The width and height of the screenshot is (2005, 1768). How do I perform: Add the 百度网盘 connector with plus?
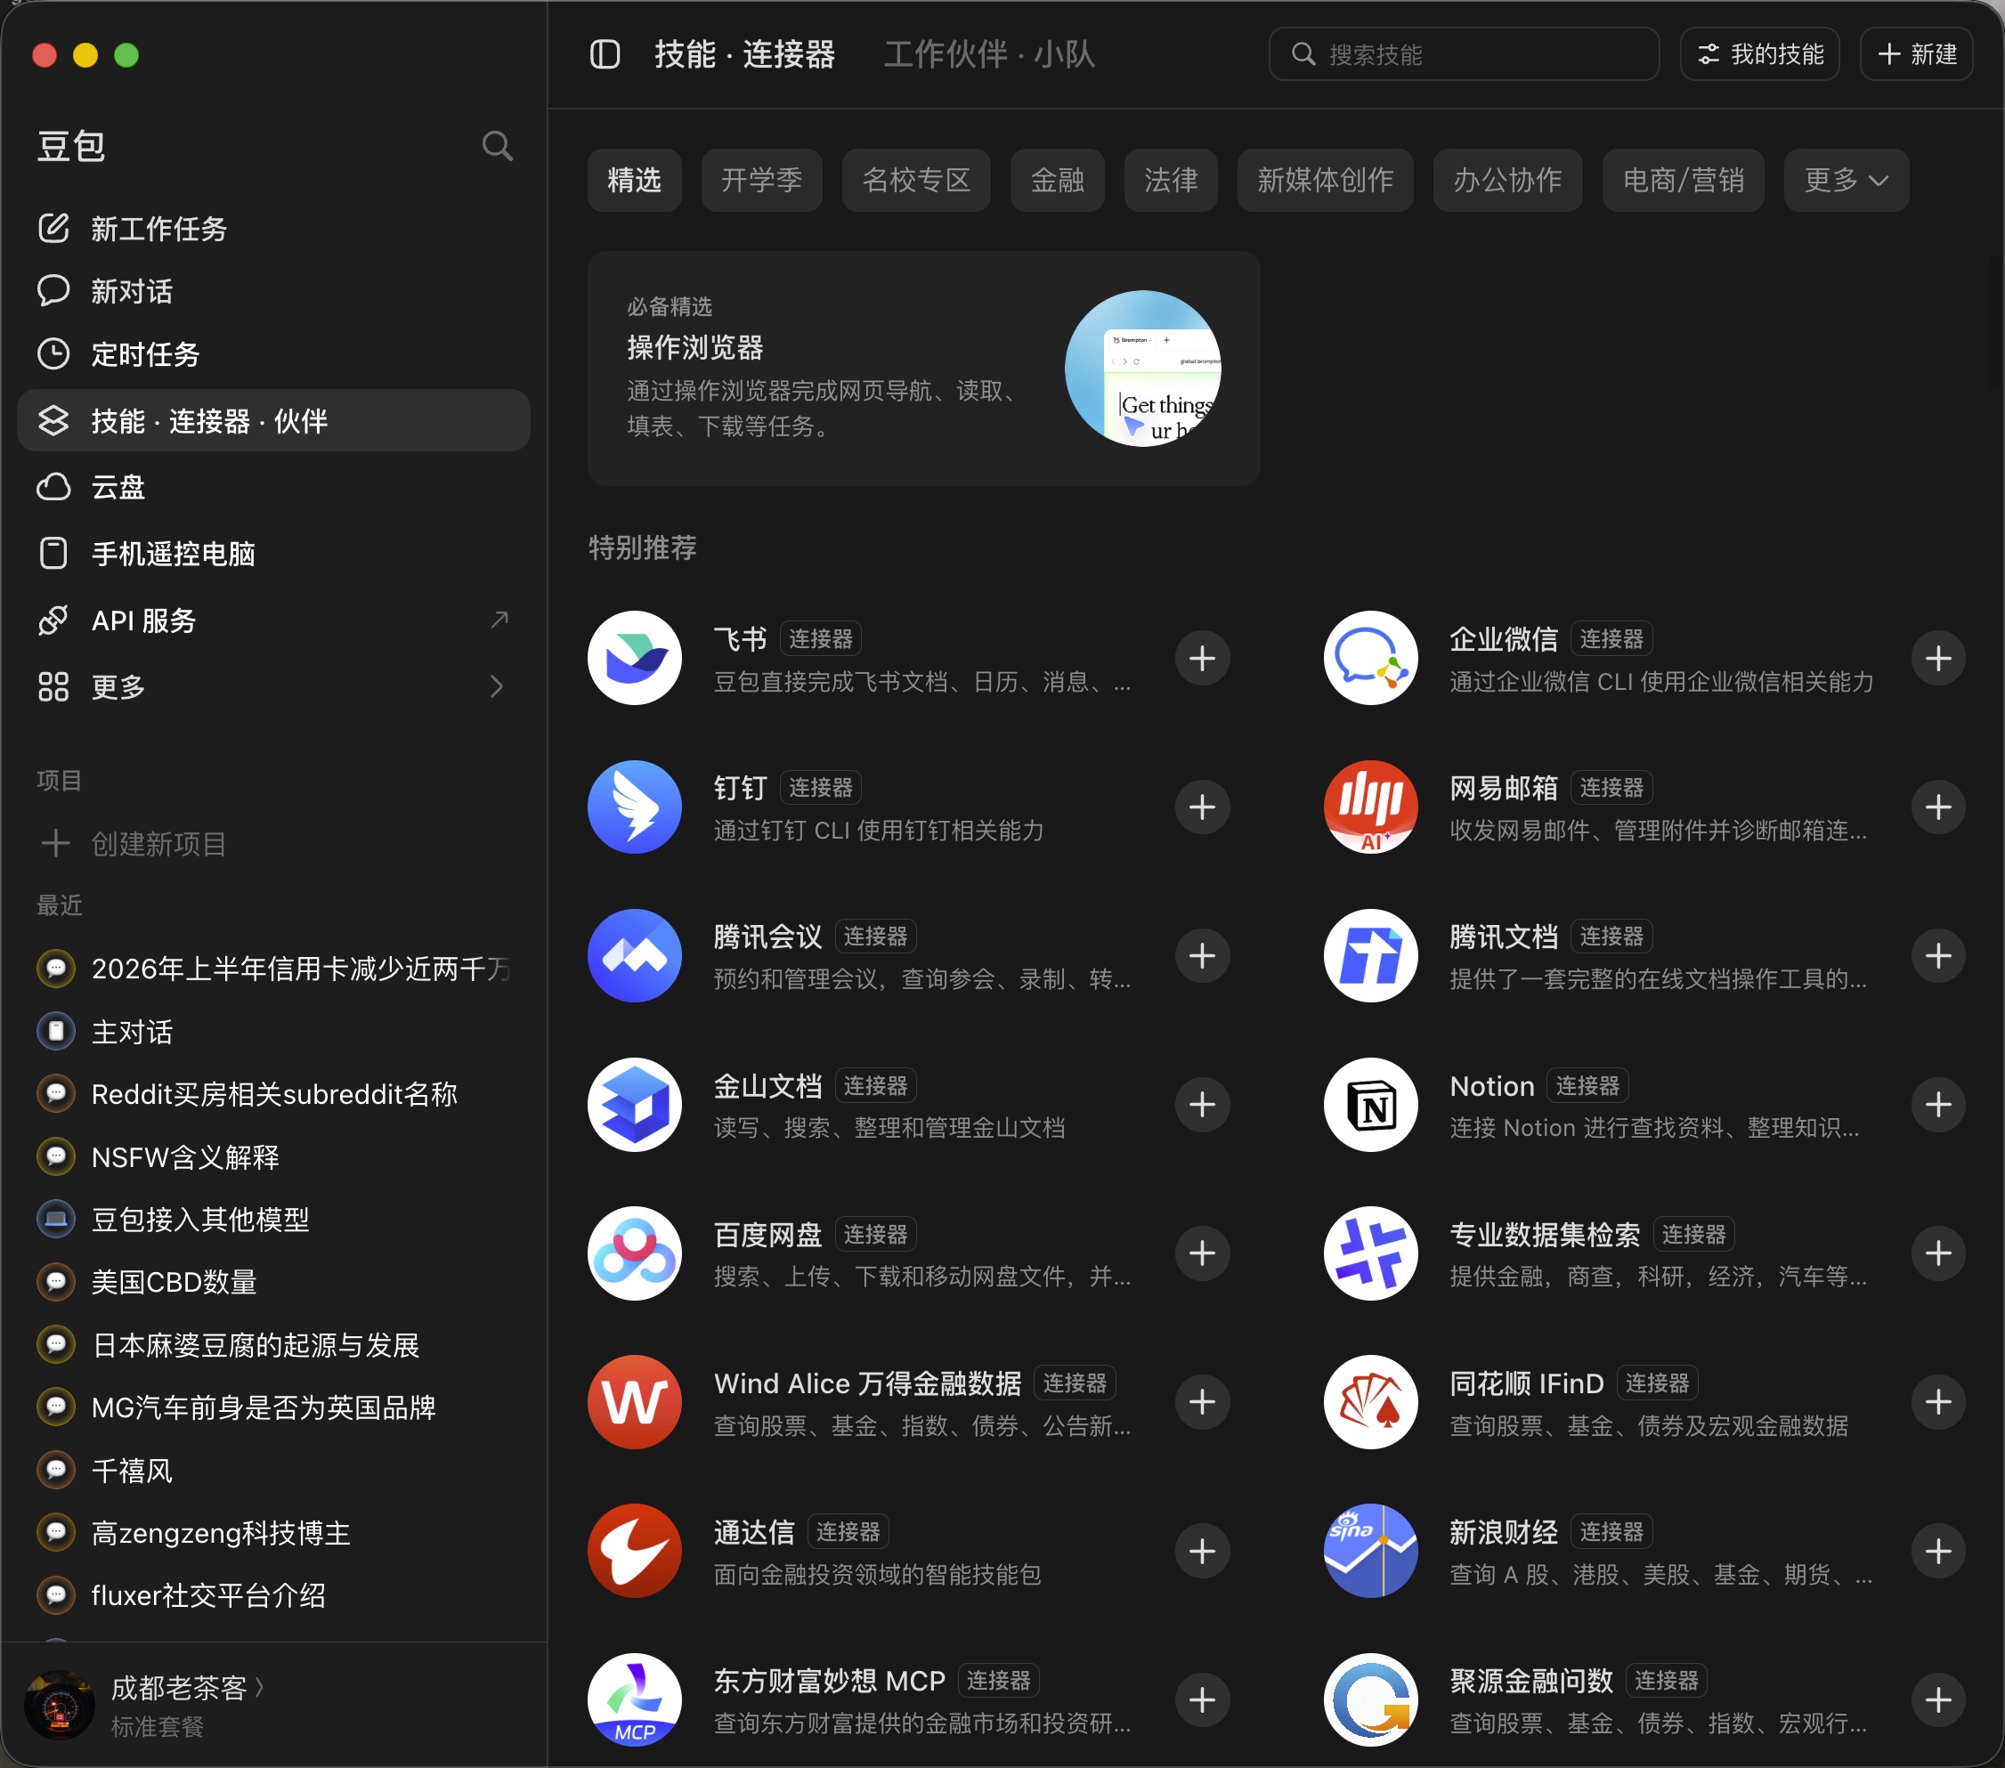click(x=1203, y=1253)
